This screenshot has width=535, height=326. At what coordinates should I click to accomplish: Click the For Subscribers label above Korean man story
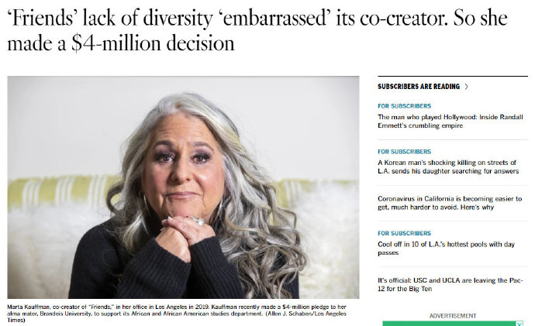[404, 152]
